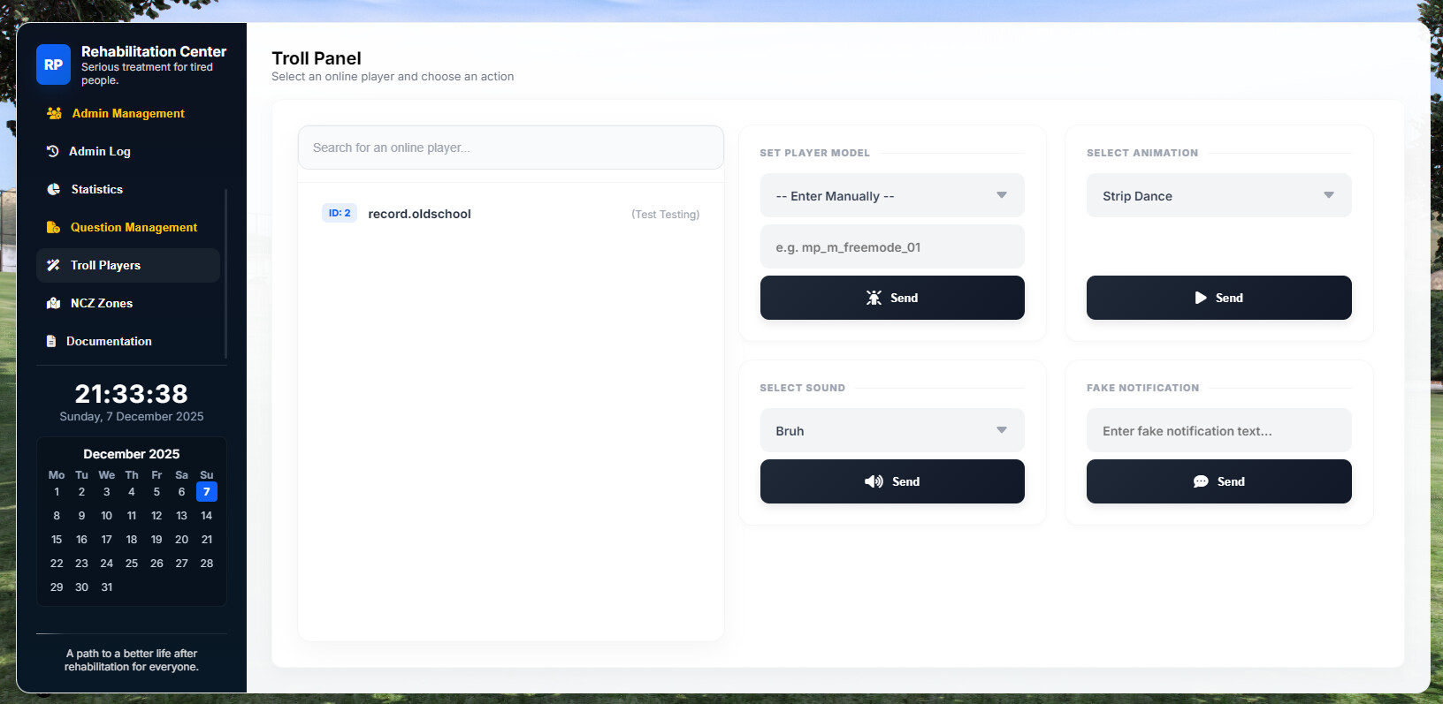
Task: Select December 15 in the calendar
Action: (x=57, y=540)
